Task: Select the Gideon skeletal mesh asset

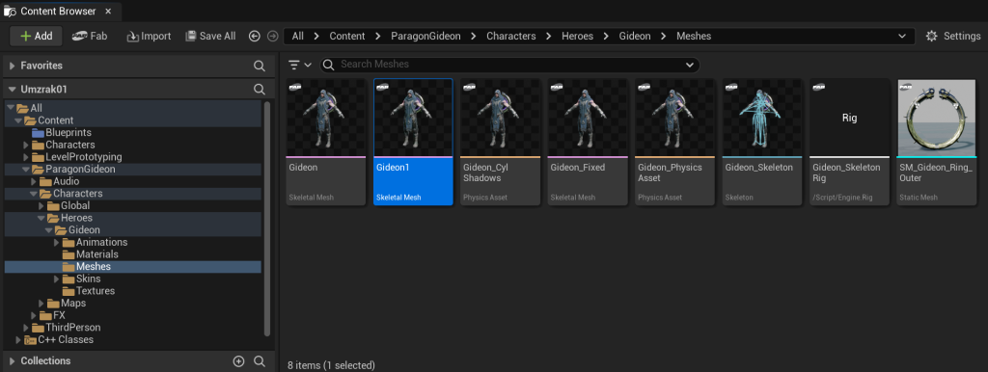Action: tap(326, 142)
